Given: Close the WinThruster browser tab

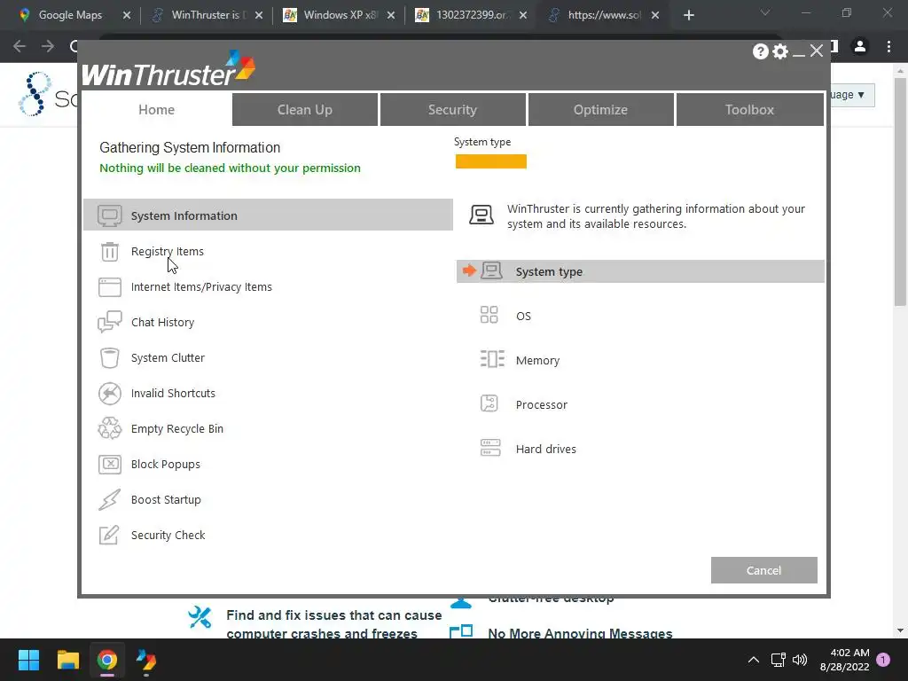Looking at the screenshot, I should point(259,16).
